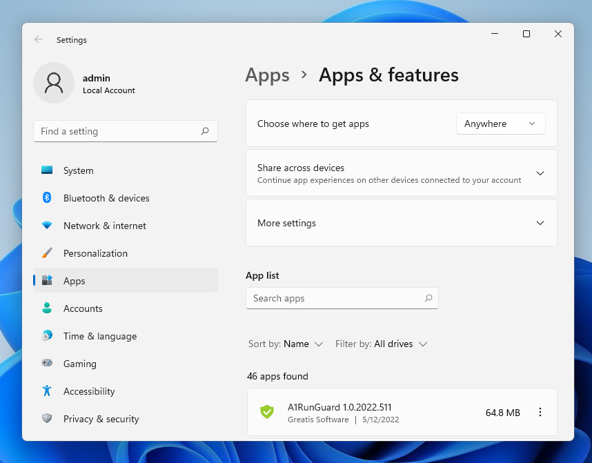Image resolution: width=592 pixels, height=463 pixels.
Task: Click the Accounts person icon
Action: click(47, 308)
